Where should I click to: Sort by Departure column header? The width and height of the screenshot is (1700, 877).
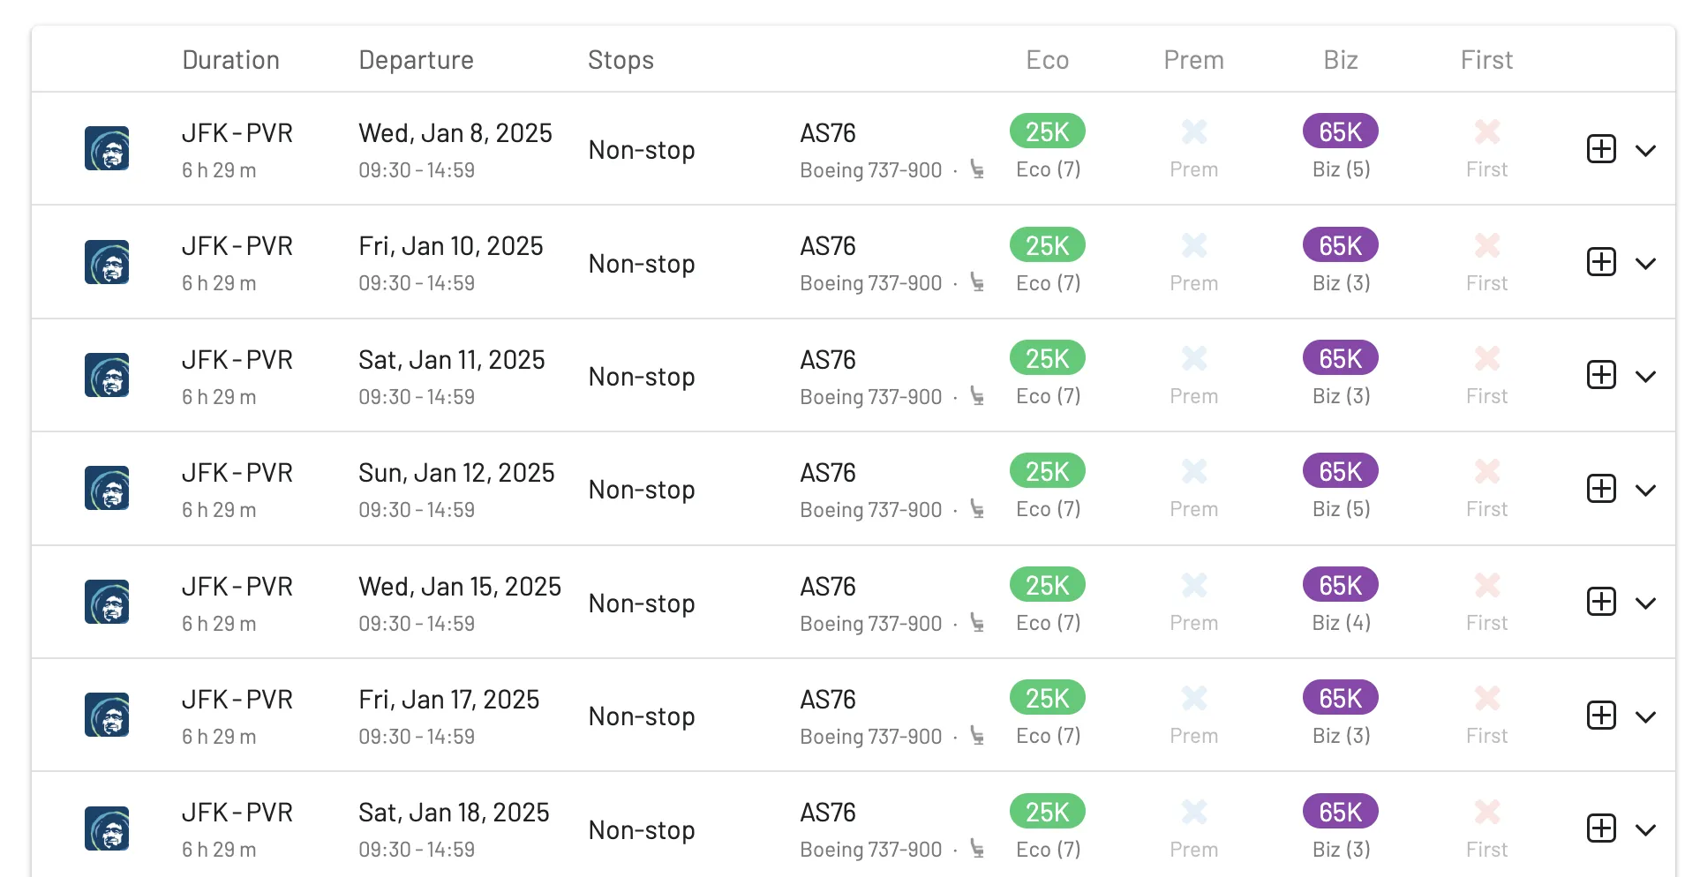[x=416, y=60]
